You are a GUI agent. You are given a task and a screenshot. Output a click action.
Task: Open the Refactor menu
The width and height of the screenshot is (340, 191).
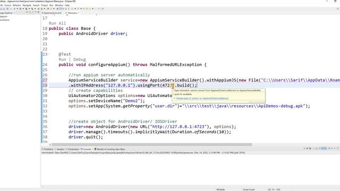pyautogui.click(x=16, y=5)
